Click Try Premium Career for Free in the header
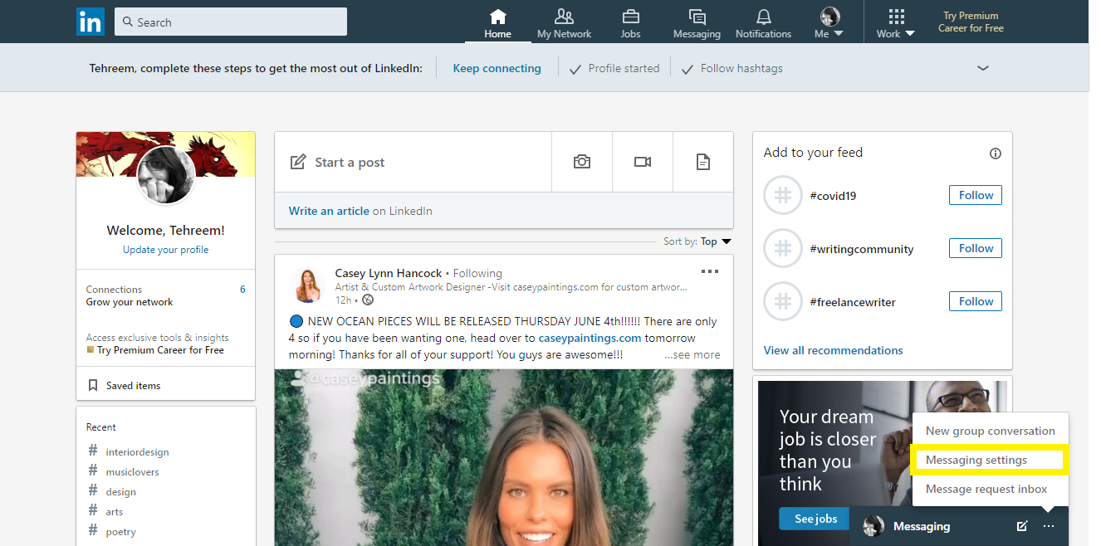 point(971,22)
